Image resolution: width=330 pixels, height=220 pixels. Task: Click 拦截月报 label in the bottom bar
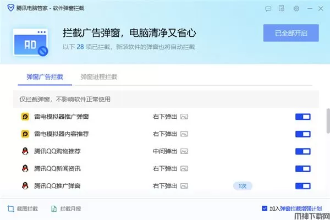click(x=70, y=209)
